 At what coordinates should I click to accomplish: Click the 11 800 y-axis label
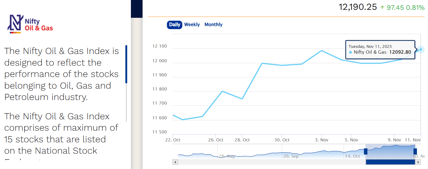[x=160, y=89]
